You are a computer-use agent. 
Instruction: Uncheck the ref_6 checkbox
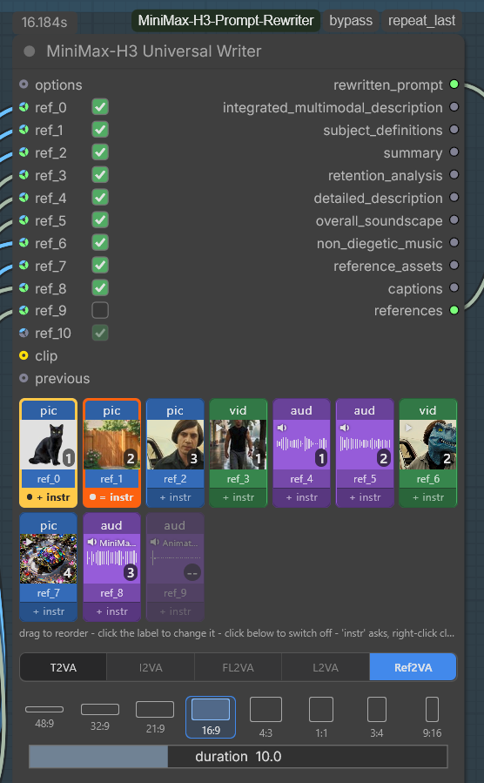(100, 243)
